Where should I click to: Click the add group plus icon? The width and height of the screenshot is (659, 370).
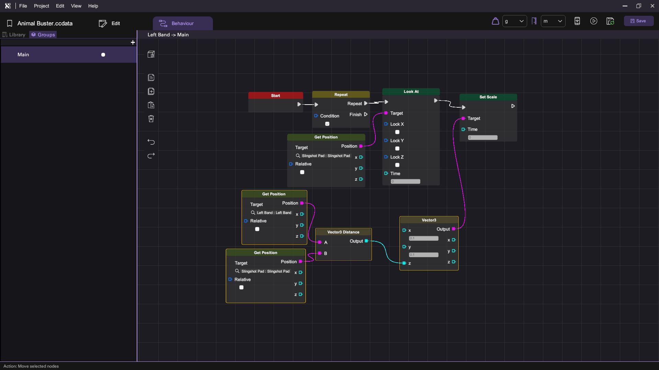[133, 43]
